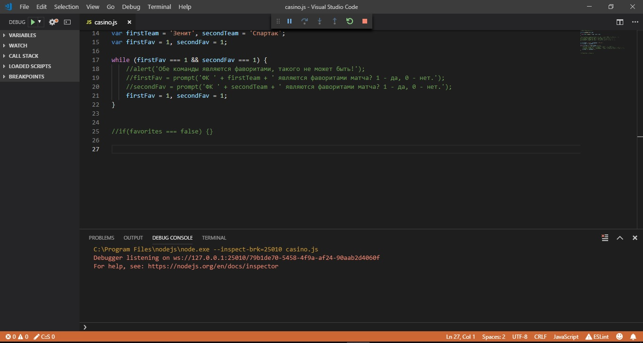Open the feedback smiley icon

click(619, 337)
